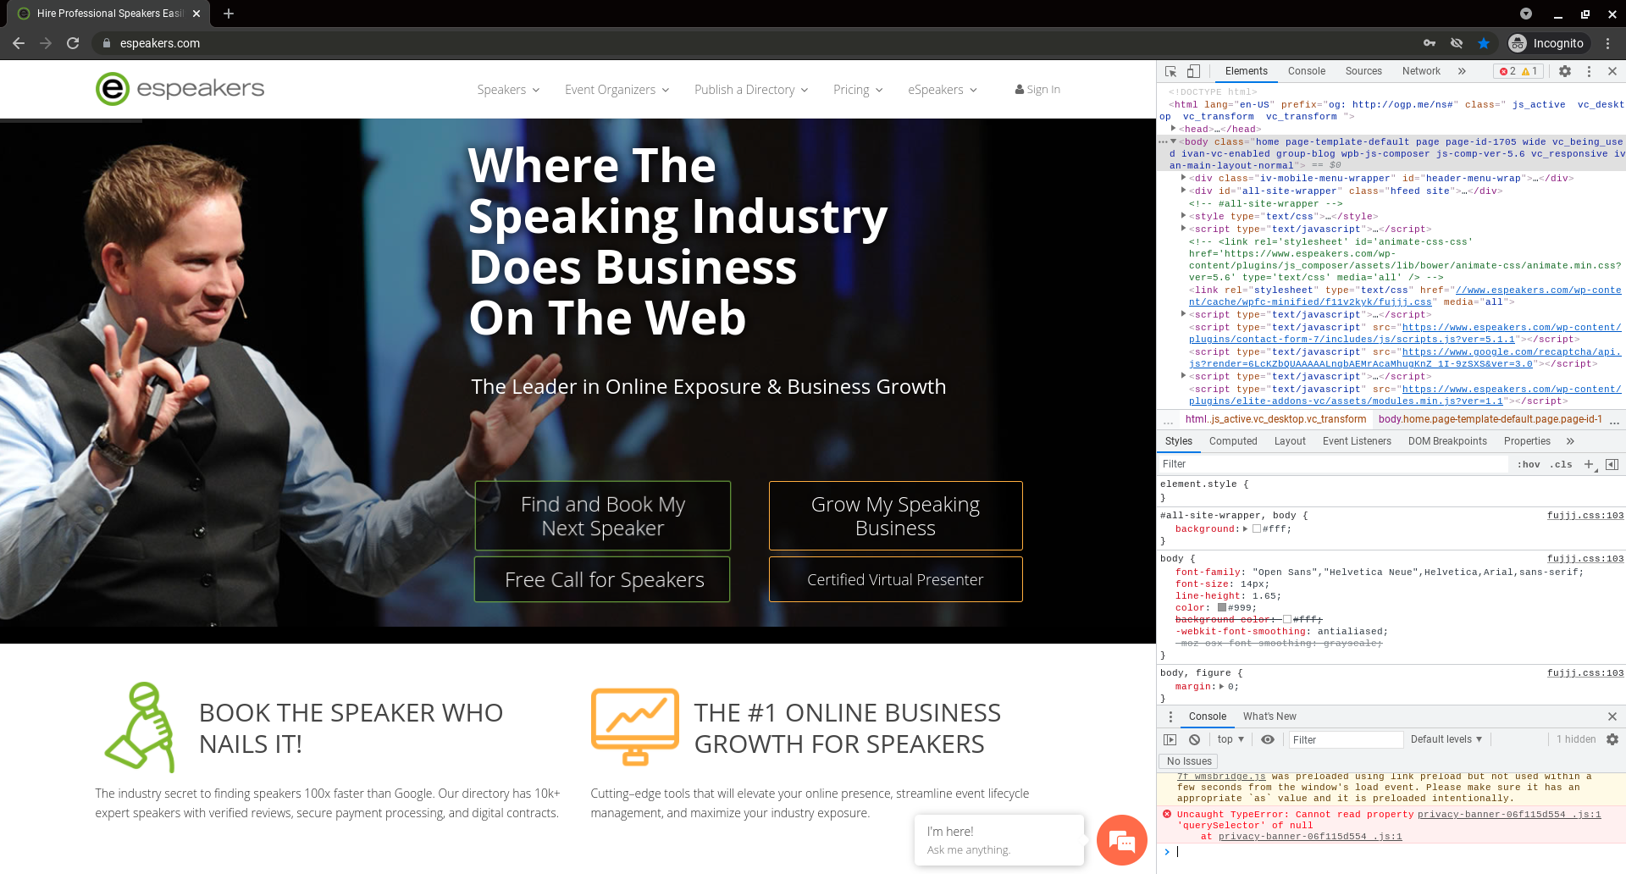Image resolution: width=1626 pixels, height=874 pixels.
Task: Toggle the .cls class editor
Action: click(x=1562, y=464)
